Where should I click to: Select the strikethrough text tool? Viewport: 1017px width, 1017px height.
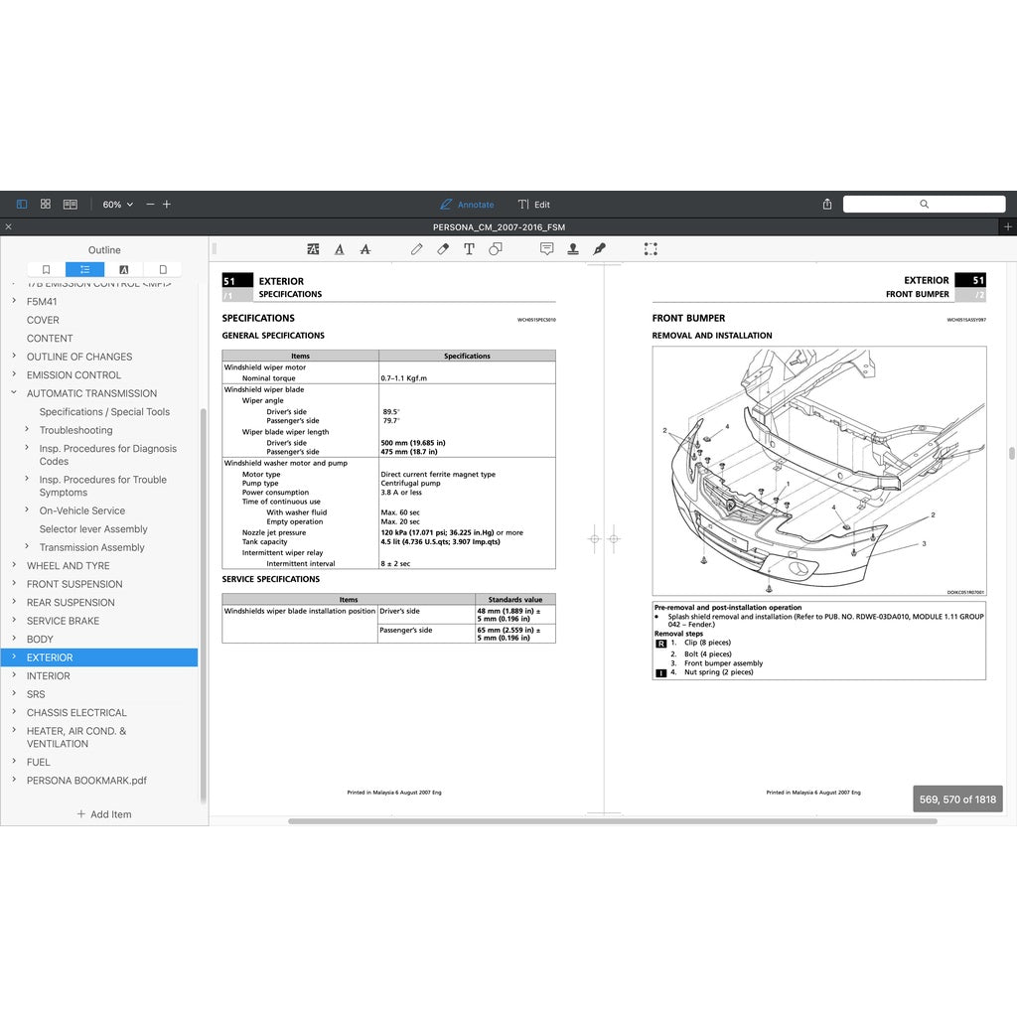365,249
